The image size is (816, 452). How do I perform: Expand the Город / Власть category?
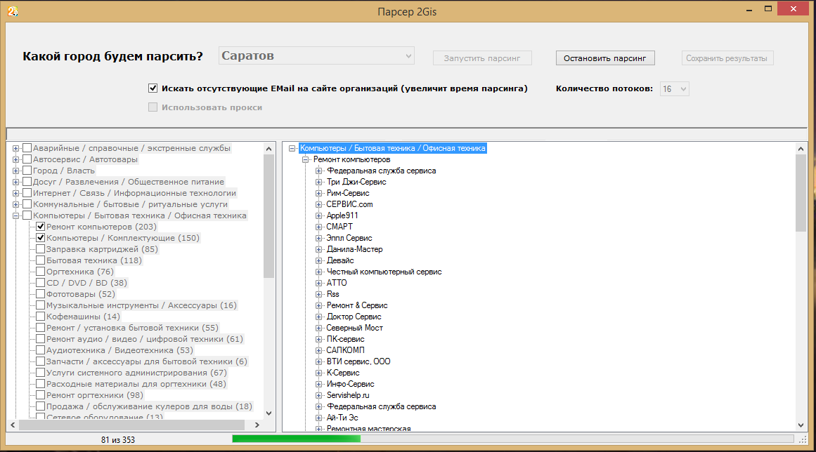[15, 171]
